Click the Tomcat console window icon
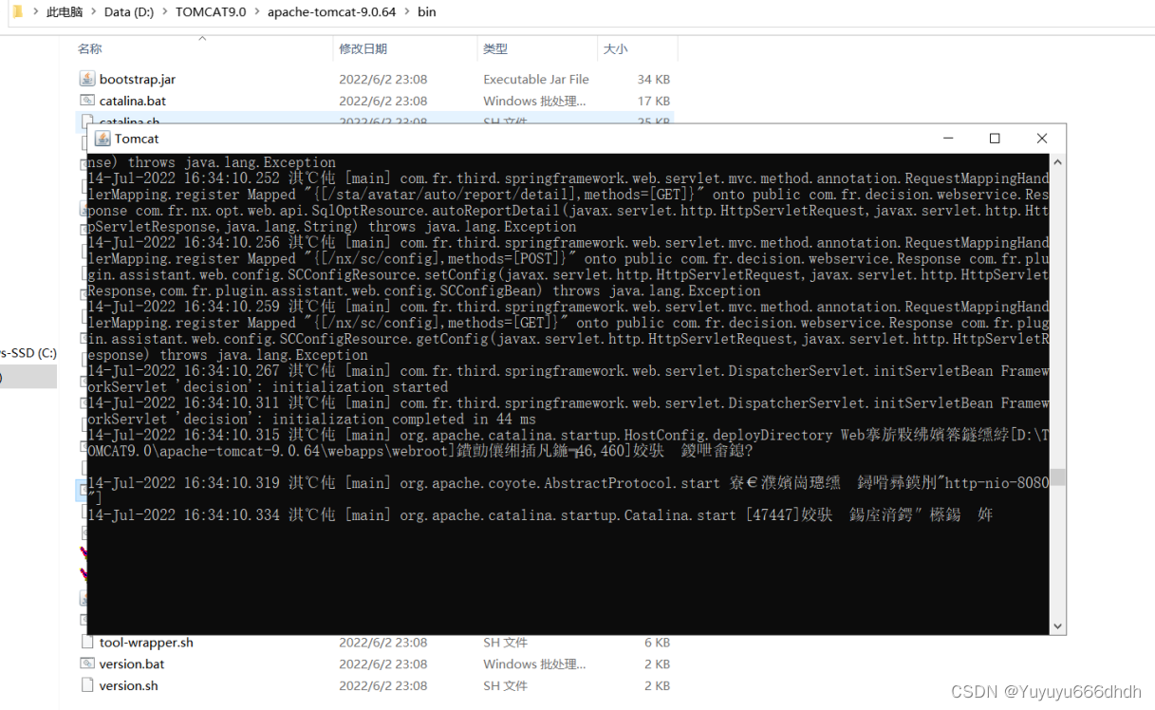 pos(102,139)
